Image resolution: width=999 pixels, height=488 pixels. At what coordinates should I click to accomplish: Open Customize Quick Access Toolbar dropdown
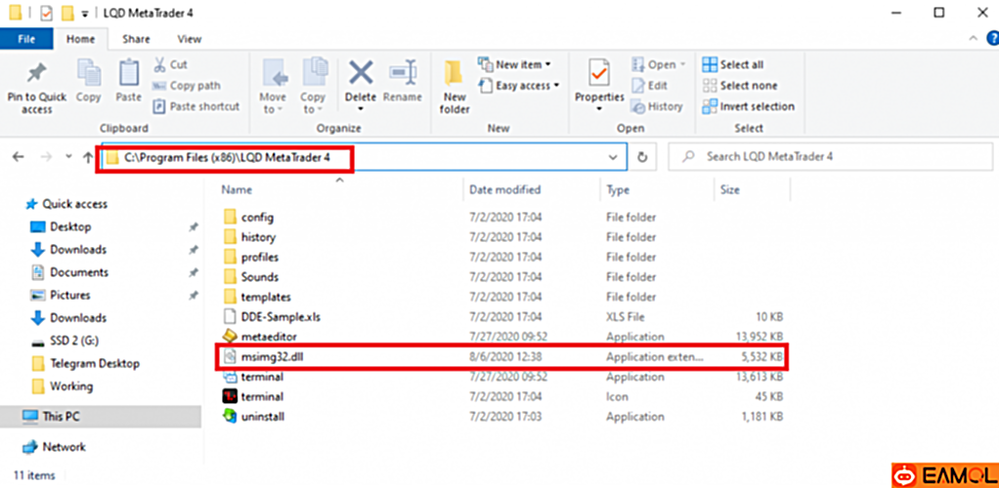click(85, 14)
